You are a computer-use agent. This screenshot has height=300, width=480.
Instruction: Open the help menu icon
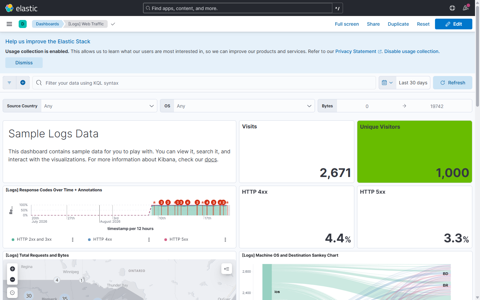click(452, 8)
